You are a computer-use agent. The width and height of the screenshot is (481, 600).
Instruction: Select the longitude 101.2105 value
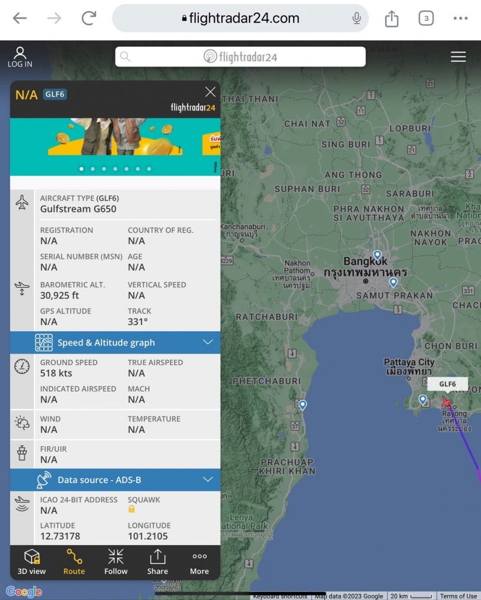(x=148, y=536)
